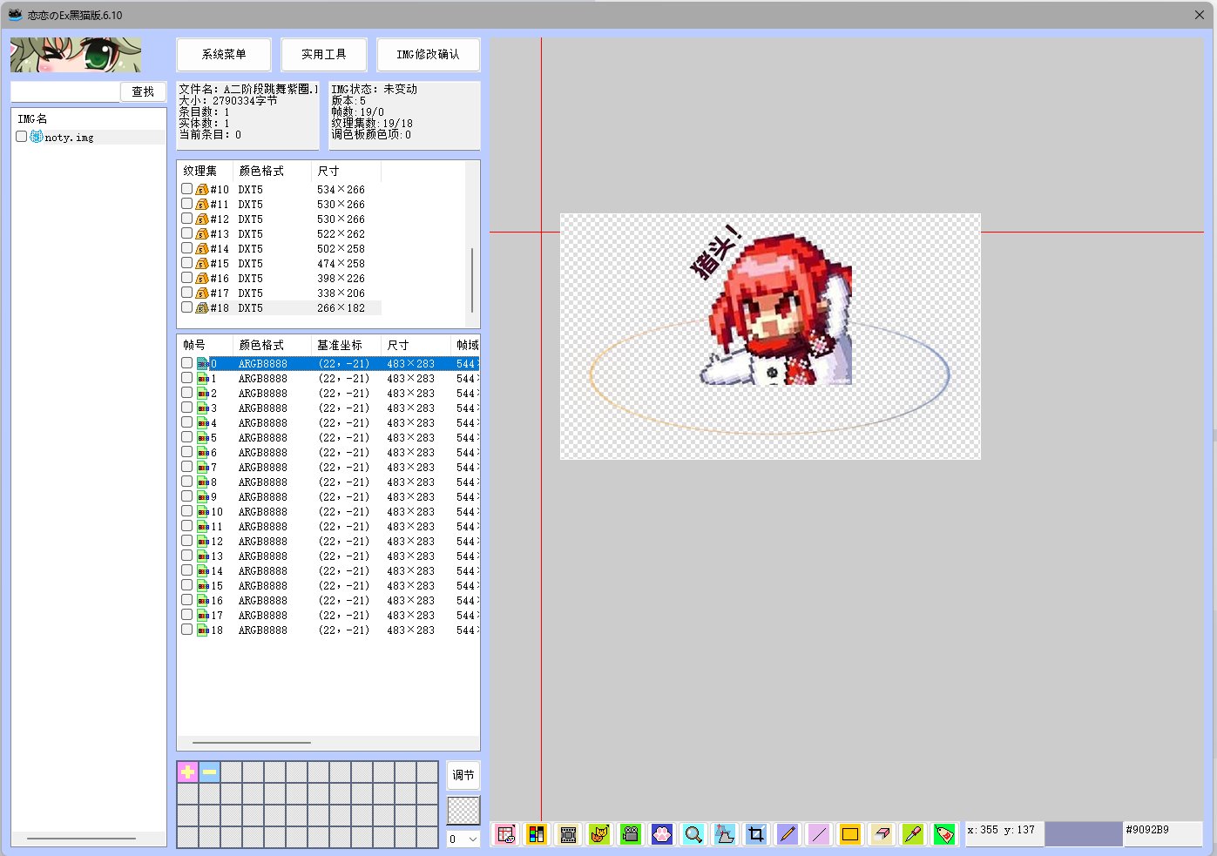Check frame 18 checkbox
Viewport: 1217px width, 856px height.
tap(186, 629)
